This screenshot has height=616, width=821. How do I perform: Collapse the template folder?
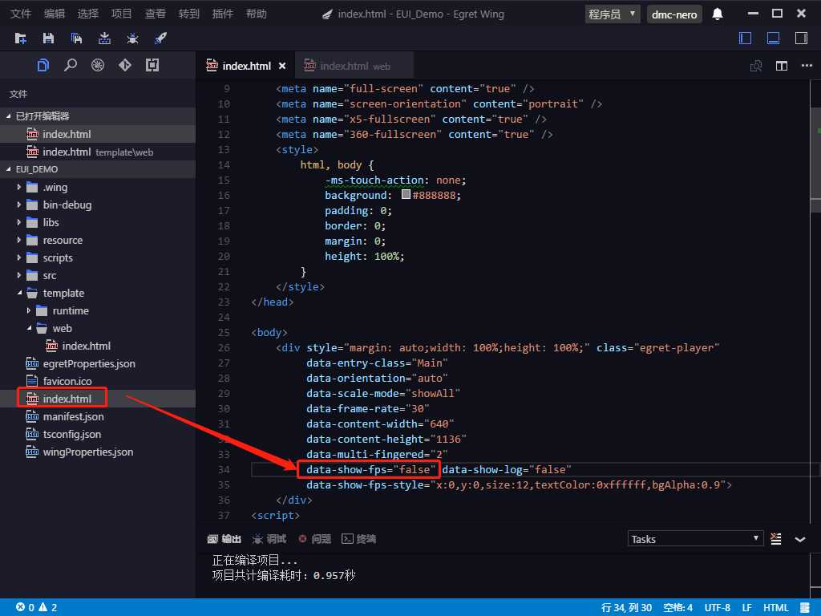coord(19,293)
